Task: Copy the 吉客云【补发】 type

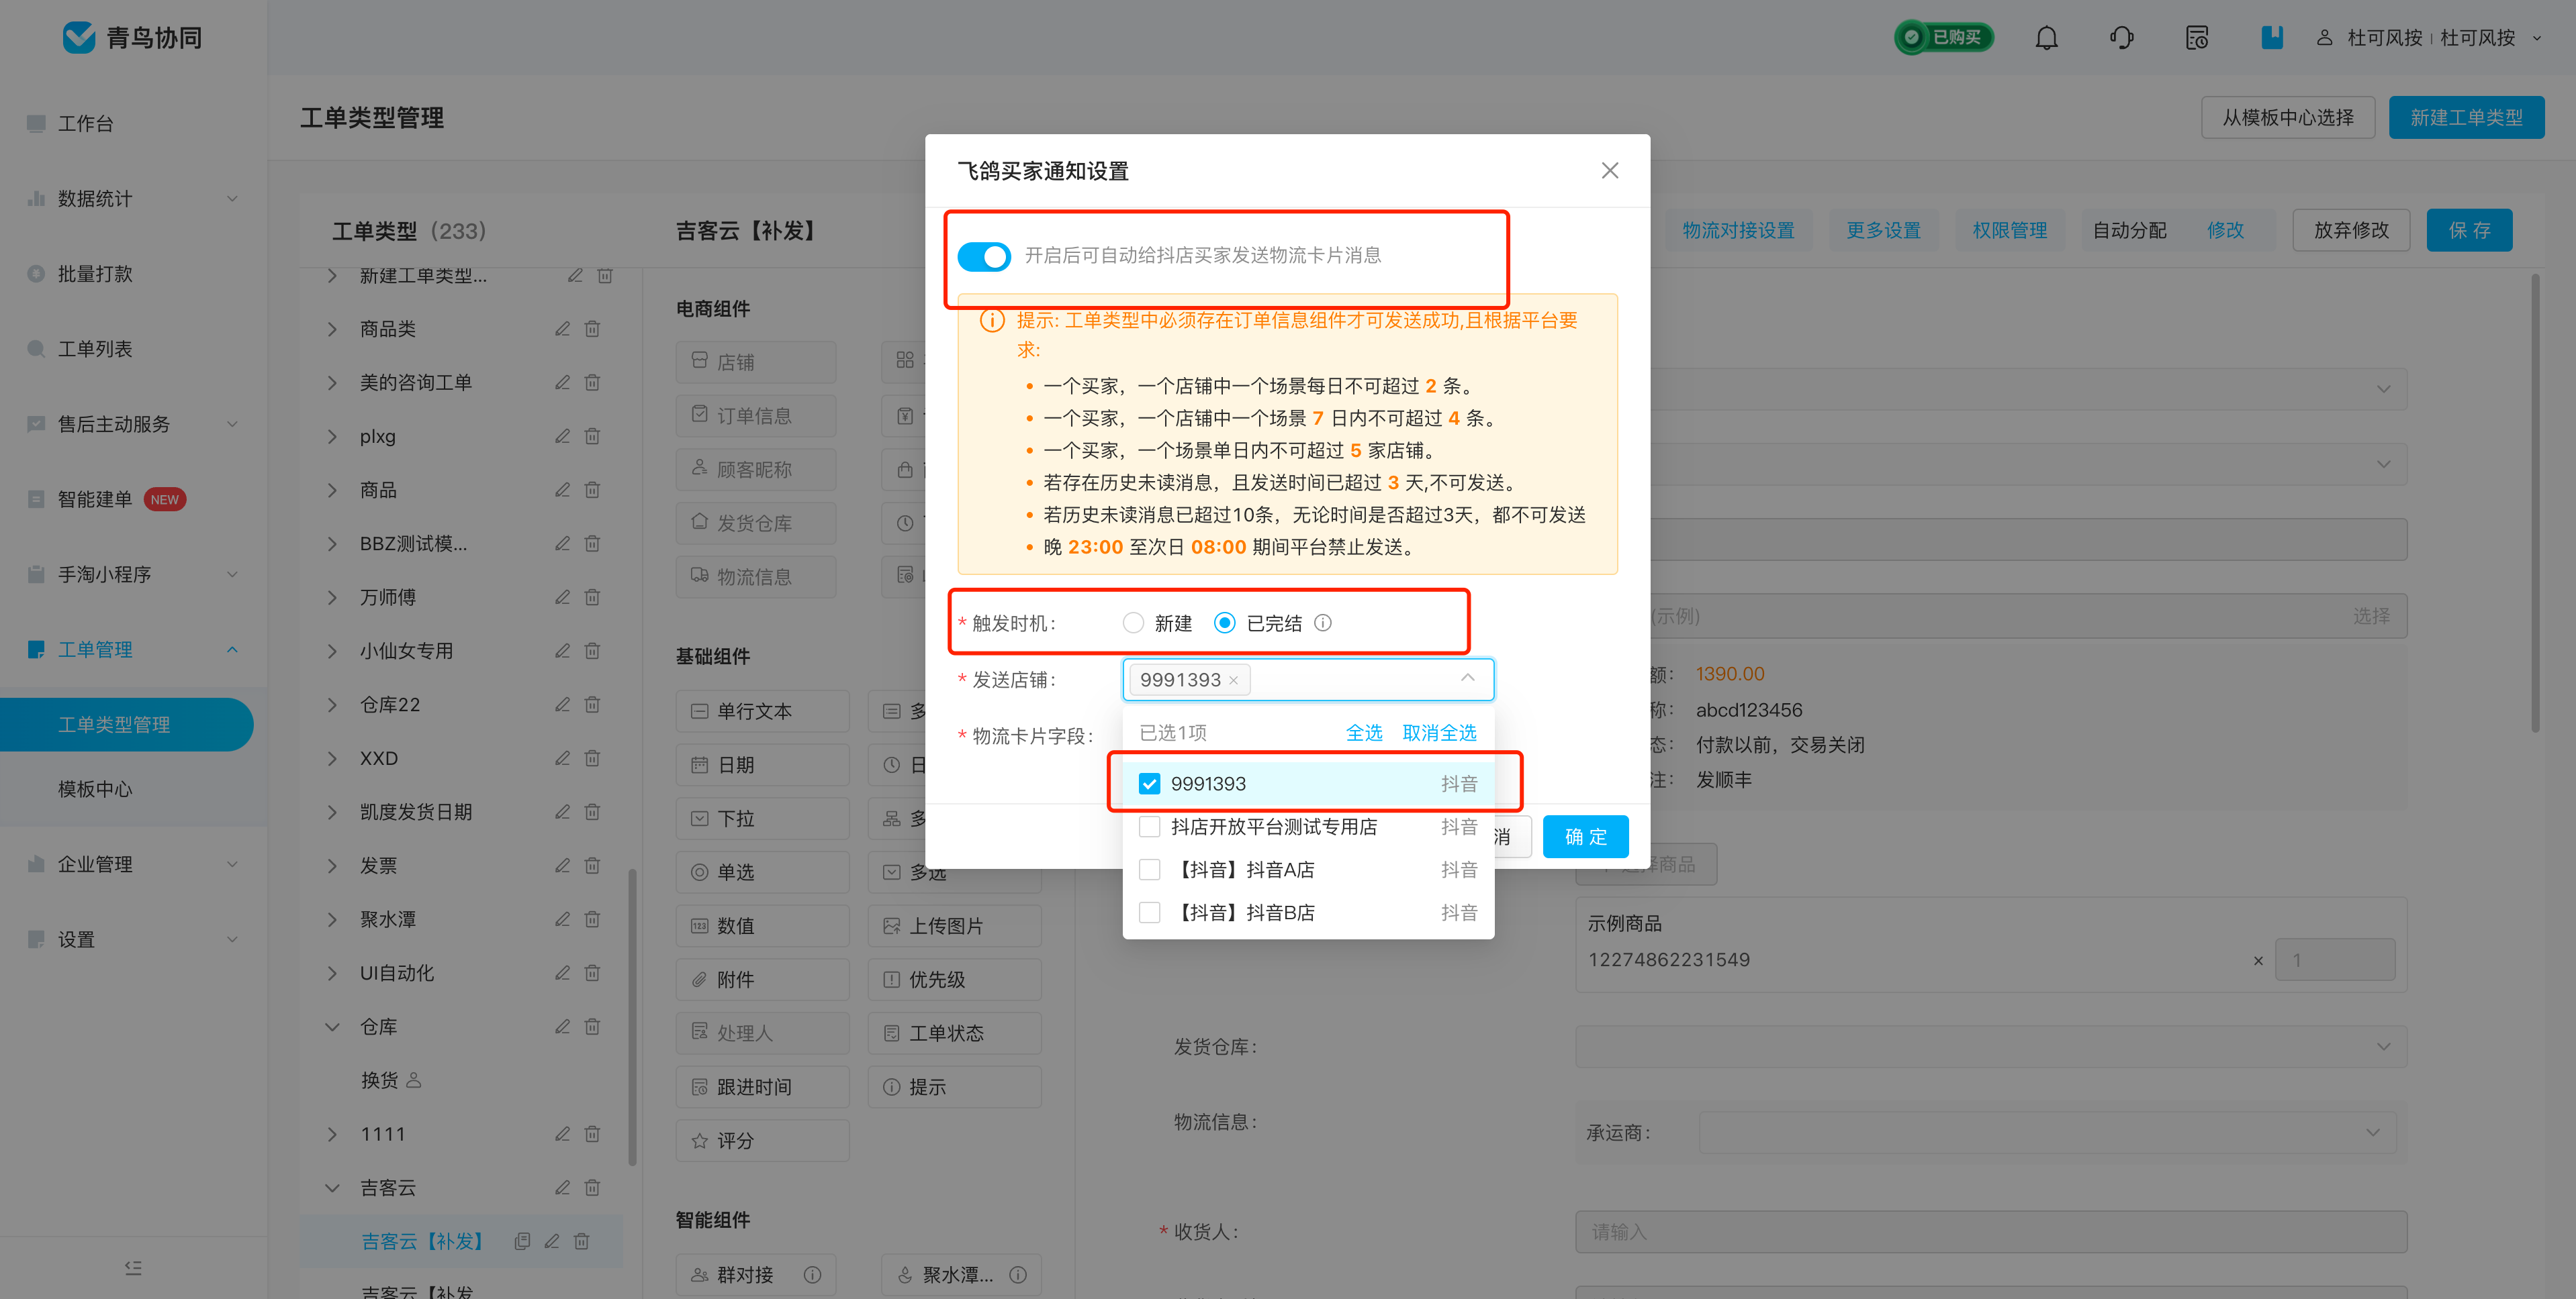Action: tap(522, 1241)
